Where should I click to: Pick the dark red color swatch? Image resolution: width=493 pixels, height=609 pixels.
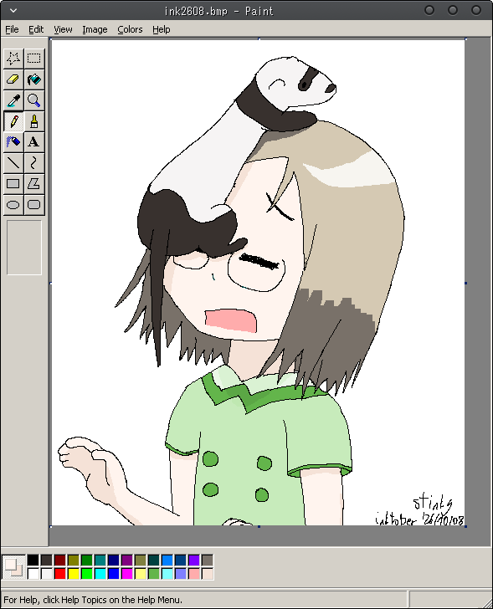(x=59, y=560)
